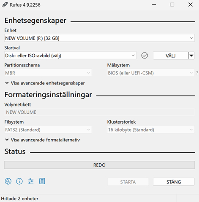Open application settings sliders icon
This screenshot has height=202, width=199.
tap(30, 181)
